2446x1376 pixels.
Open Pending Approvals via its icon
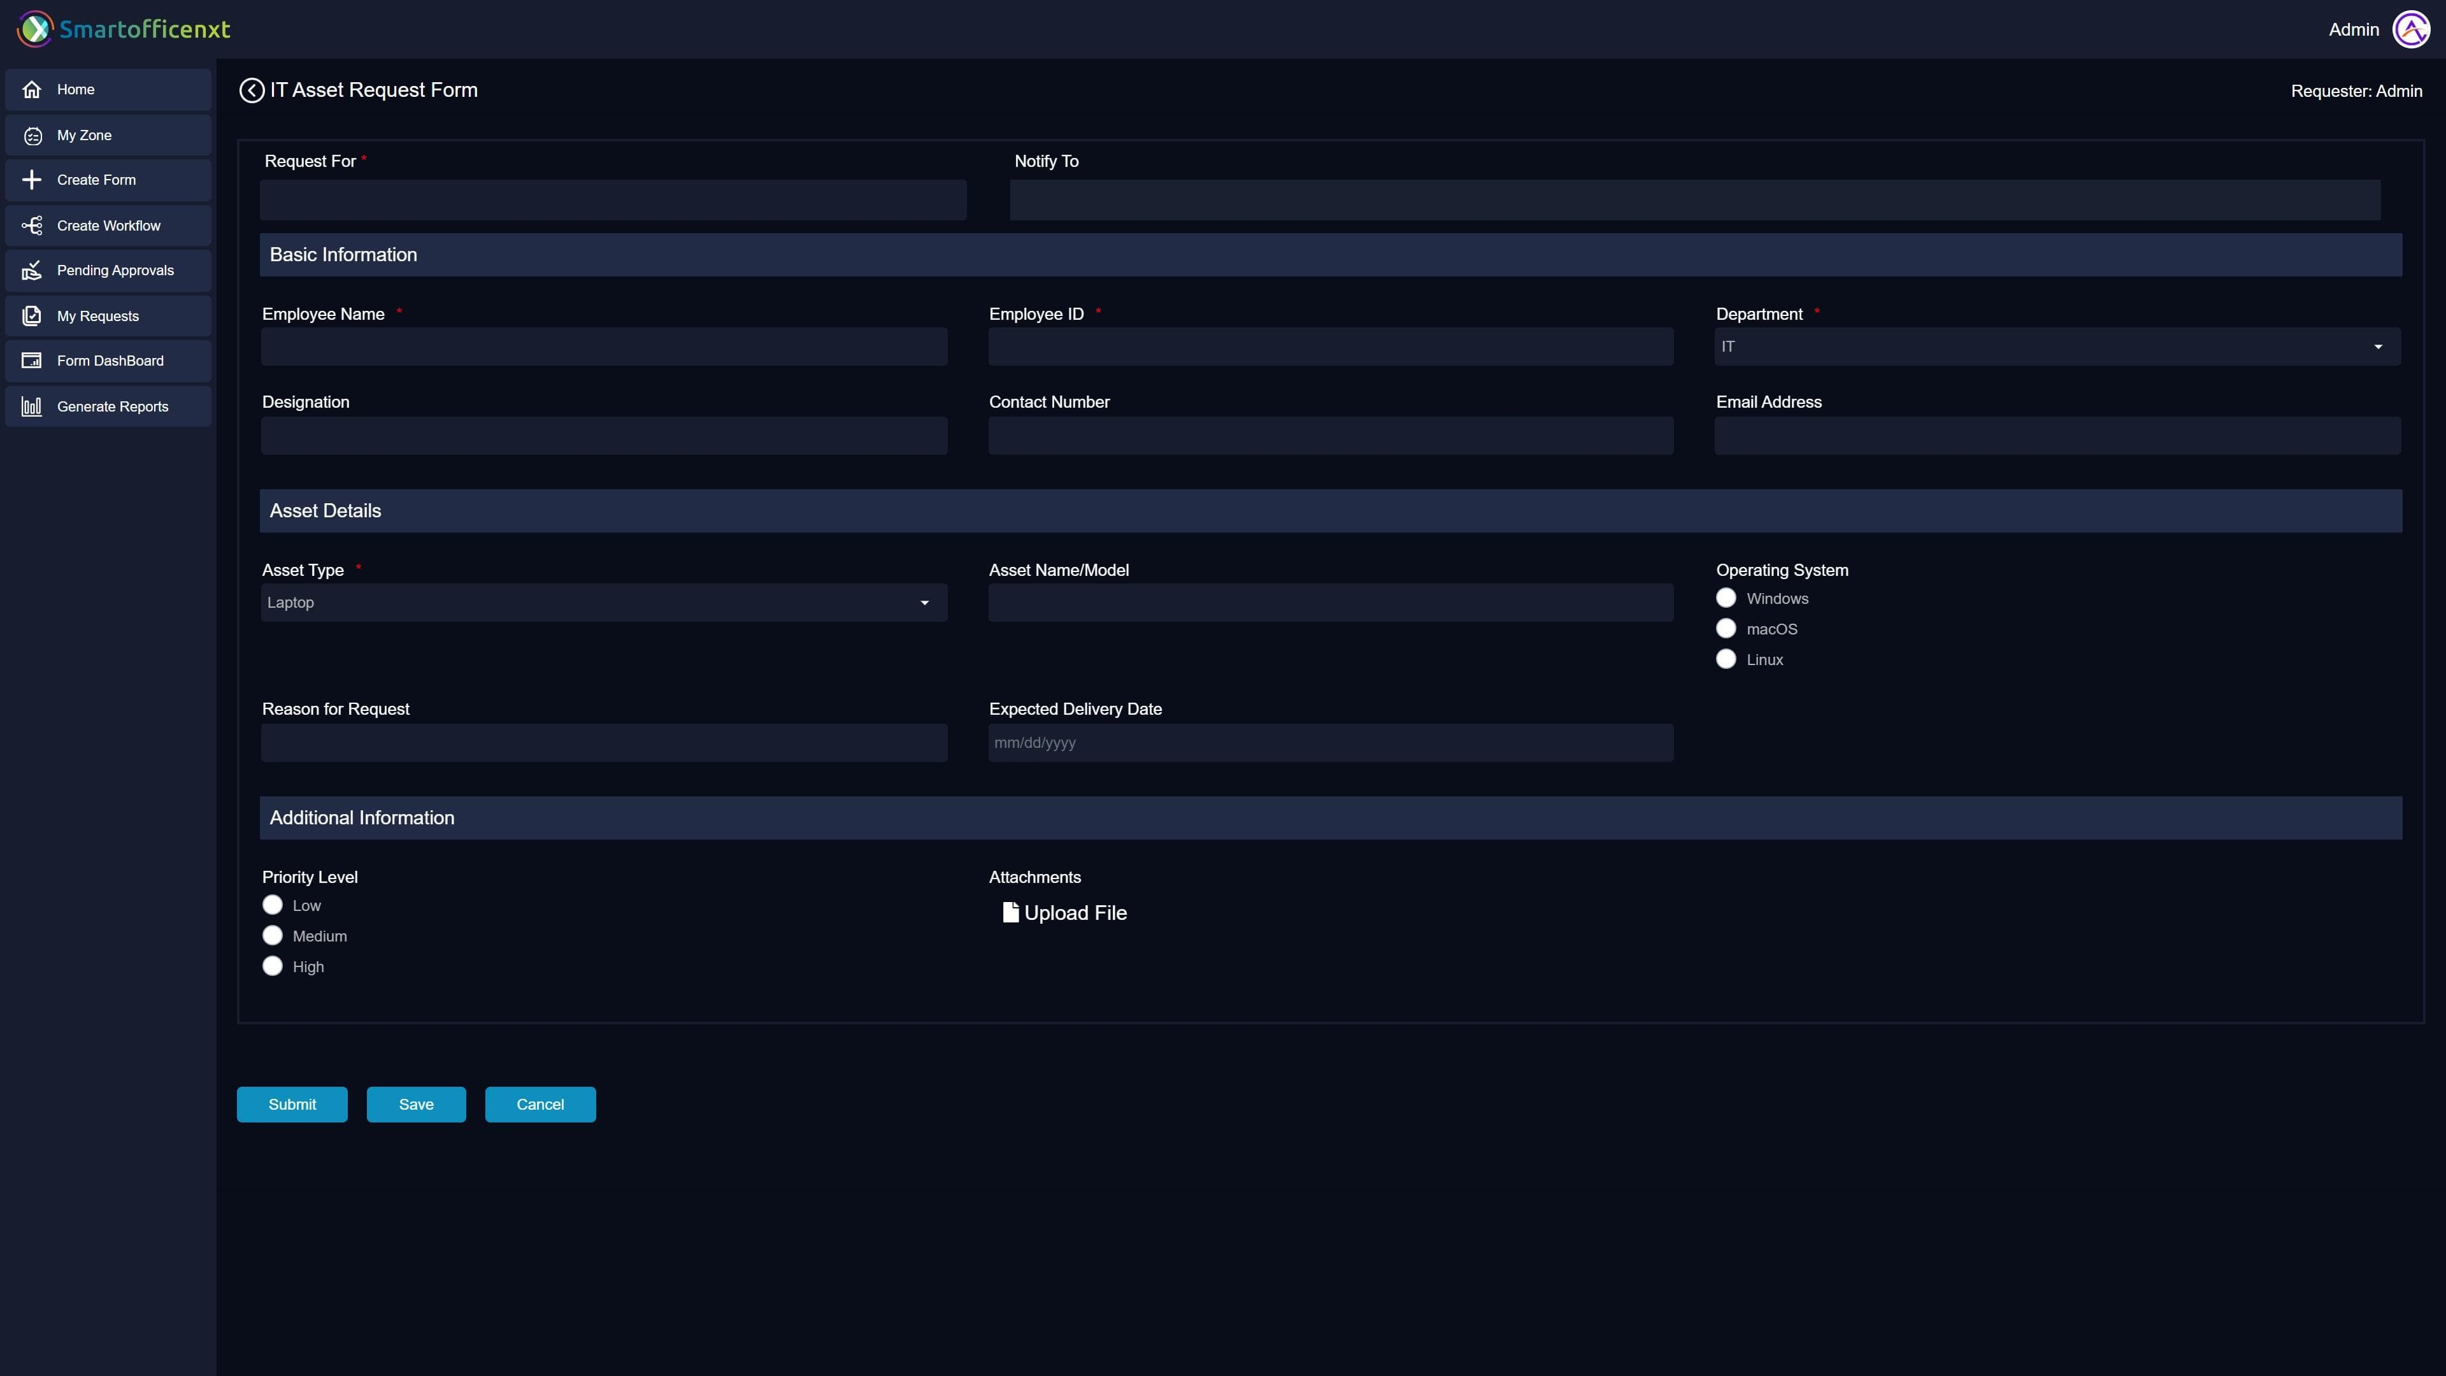[32, 269]
